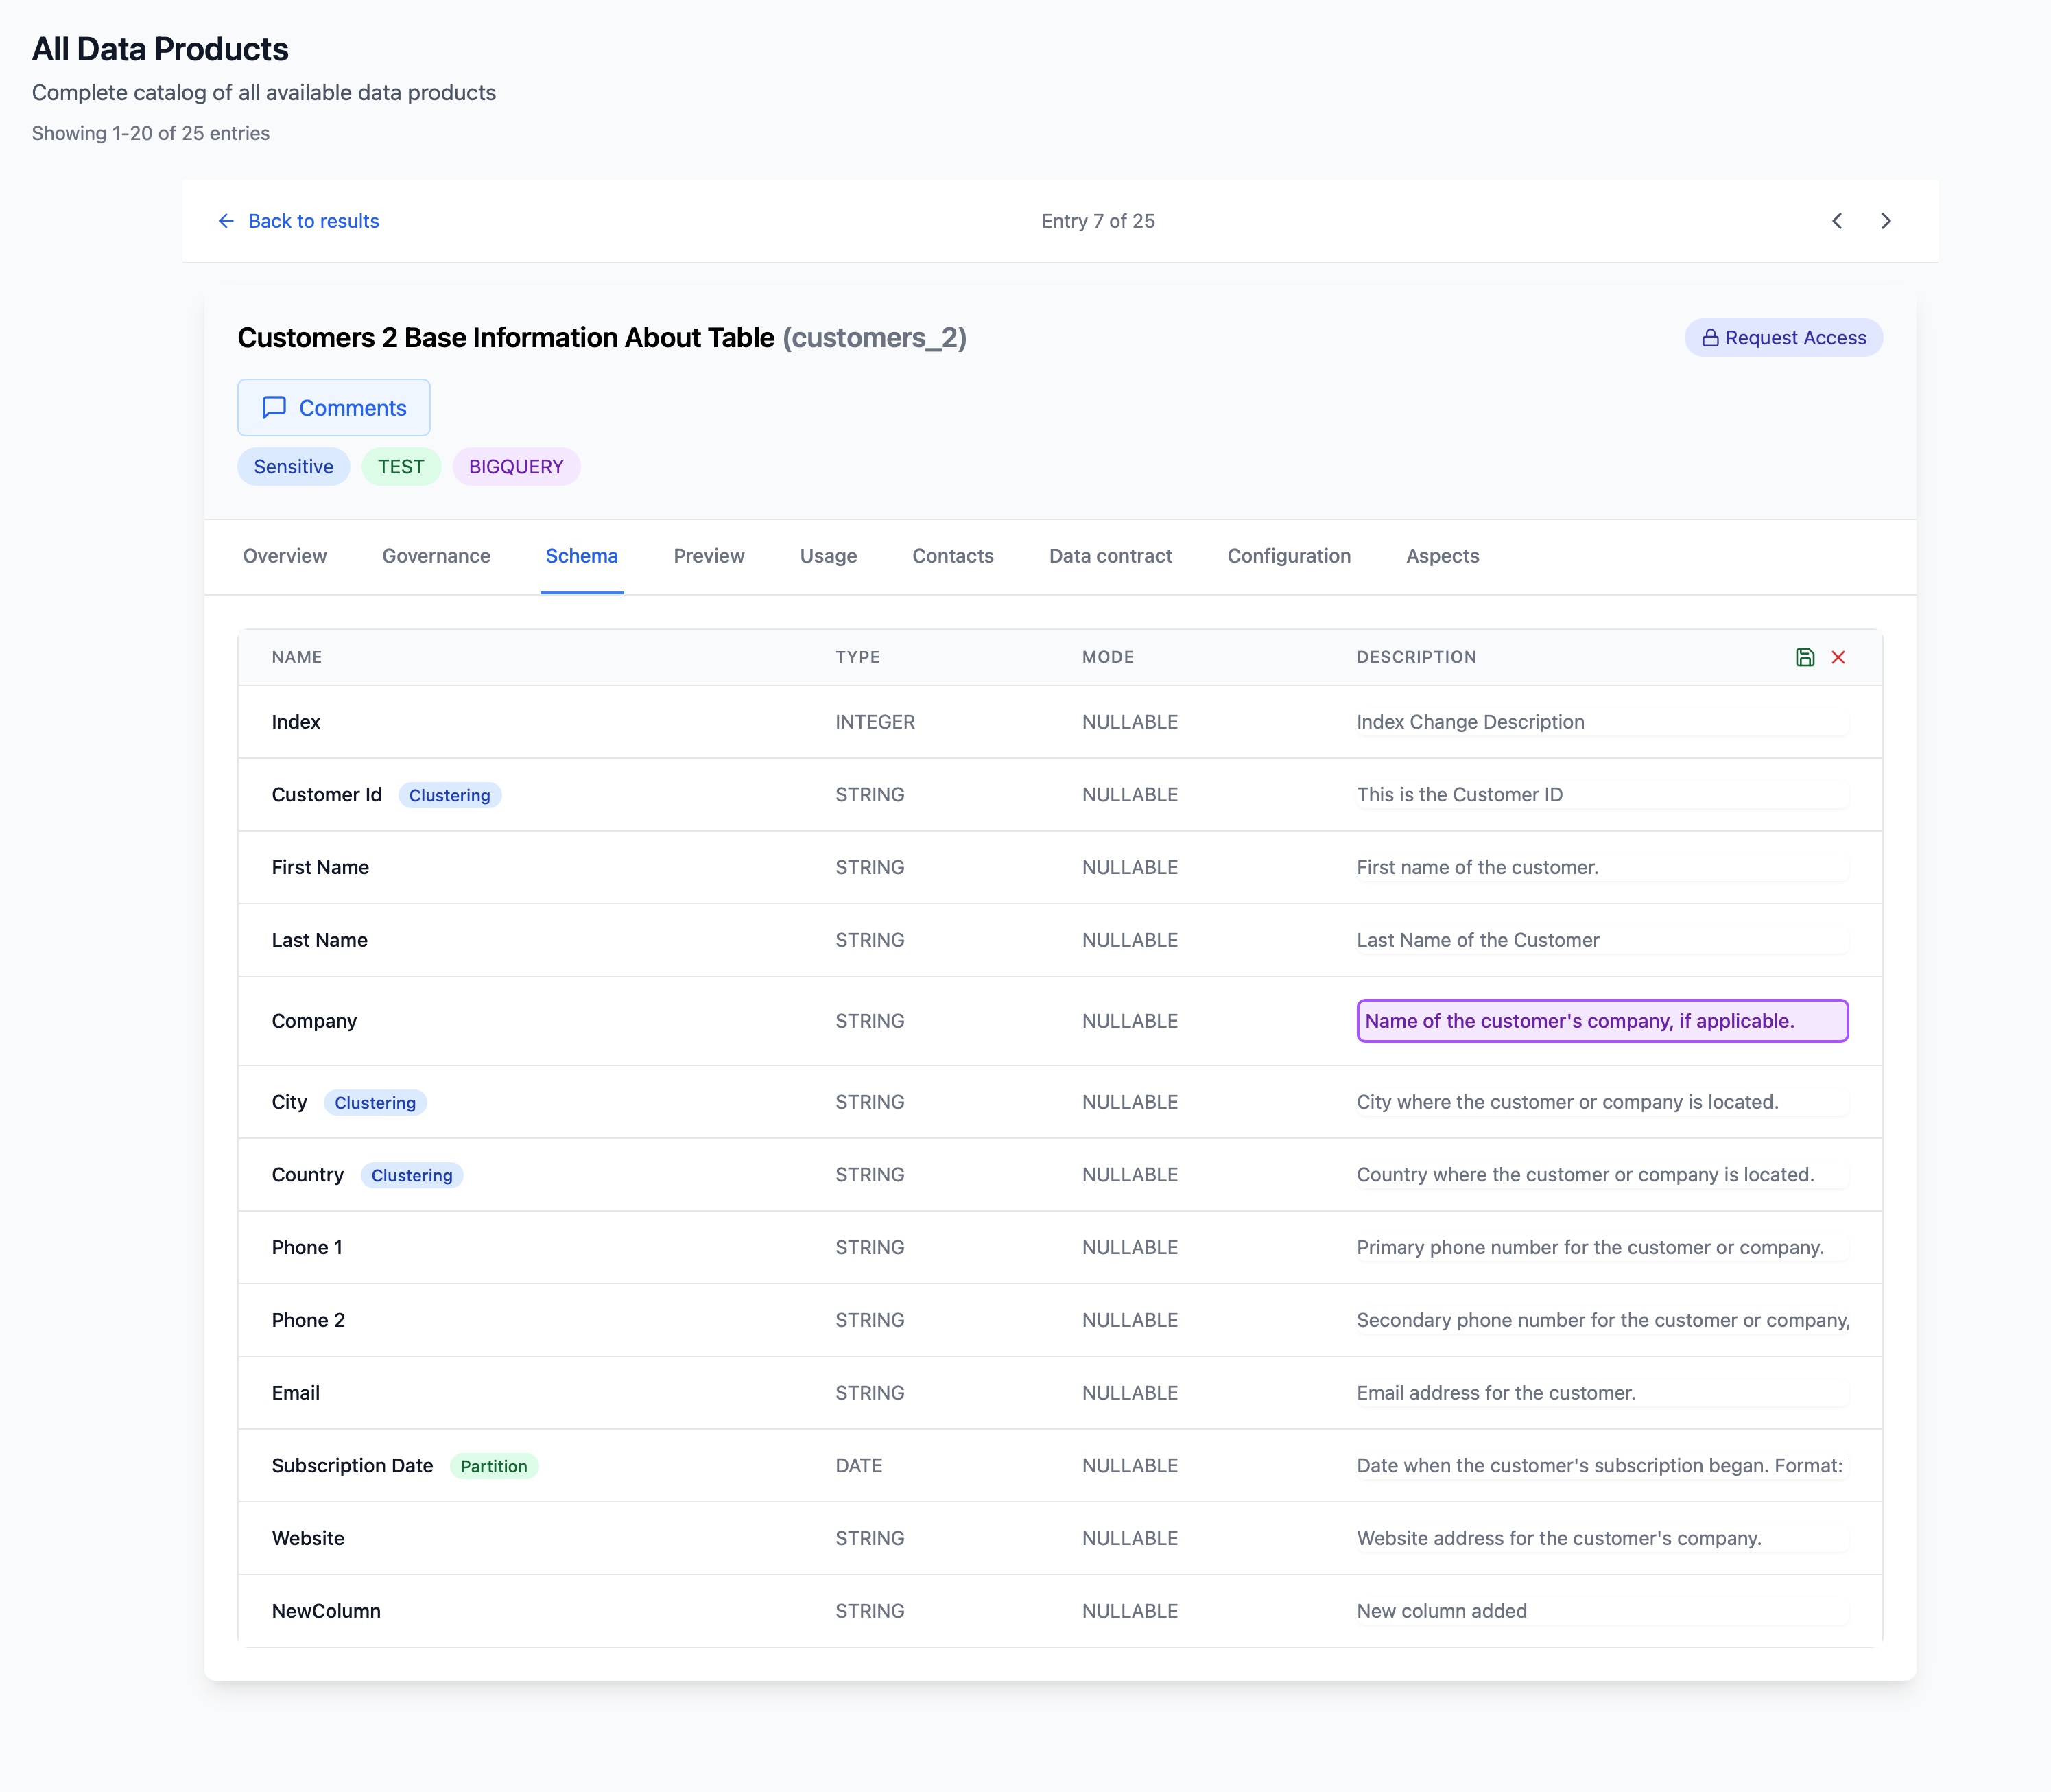Click the Index description input
This screenshot has height=1792, width=2051.
pos(1601,722)
